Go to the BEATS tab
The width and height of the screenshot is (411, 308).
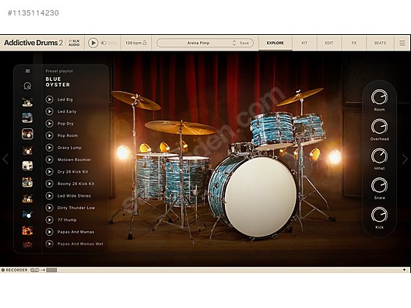tap(380, 43)
